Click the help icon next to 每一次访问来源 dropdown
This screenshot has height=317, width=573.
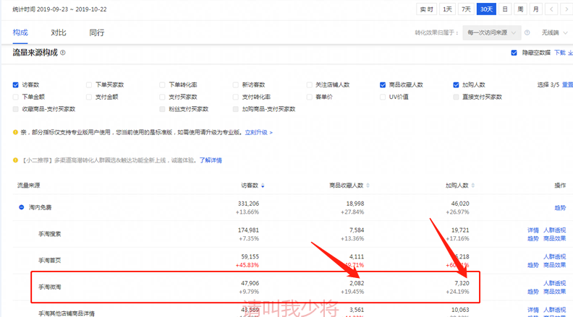pos(527,32)
